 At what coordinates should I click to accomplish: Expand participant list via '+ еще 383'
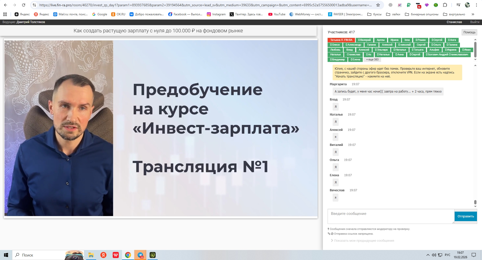[x=372, y=60]
